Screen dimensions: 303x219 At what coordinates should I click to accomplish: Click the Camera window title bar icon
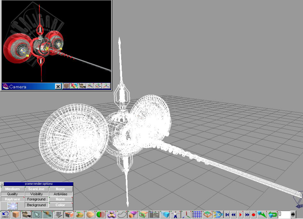5,87
